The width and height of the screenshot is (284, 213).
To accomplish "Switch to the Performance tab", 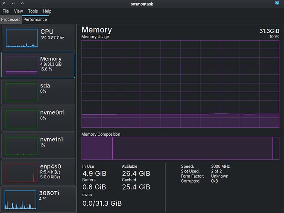I will (x=35, y=20).
